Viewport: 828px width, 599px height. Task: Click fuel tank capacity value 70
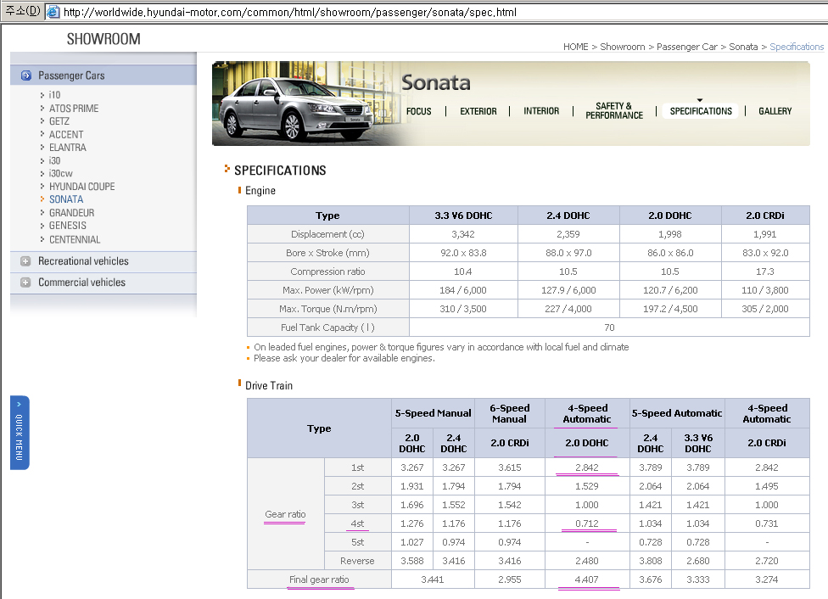point(609,327)
